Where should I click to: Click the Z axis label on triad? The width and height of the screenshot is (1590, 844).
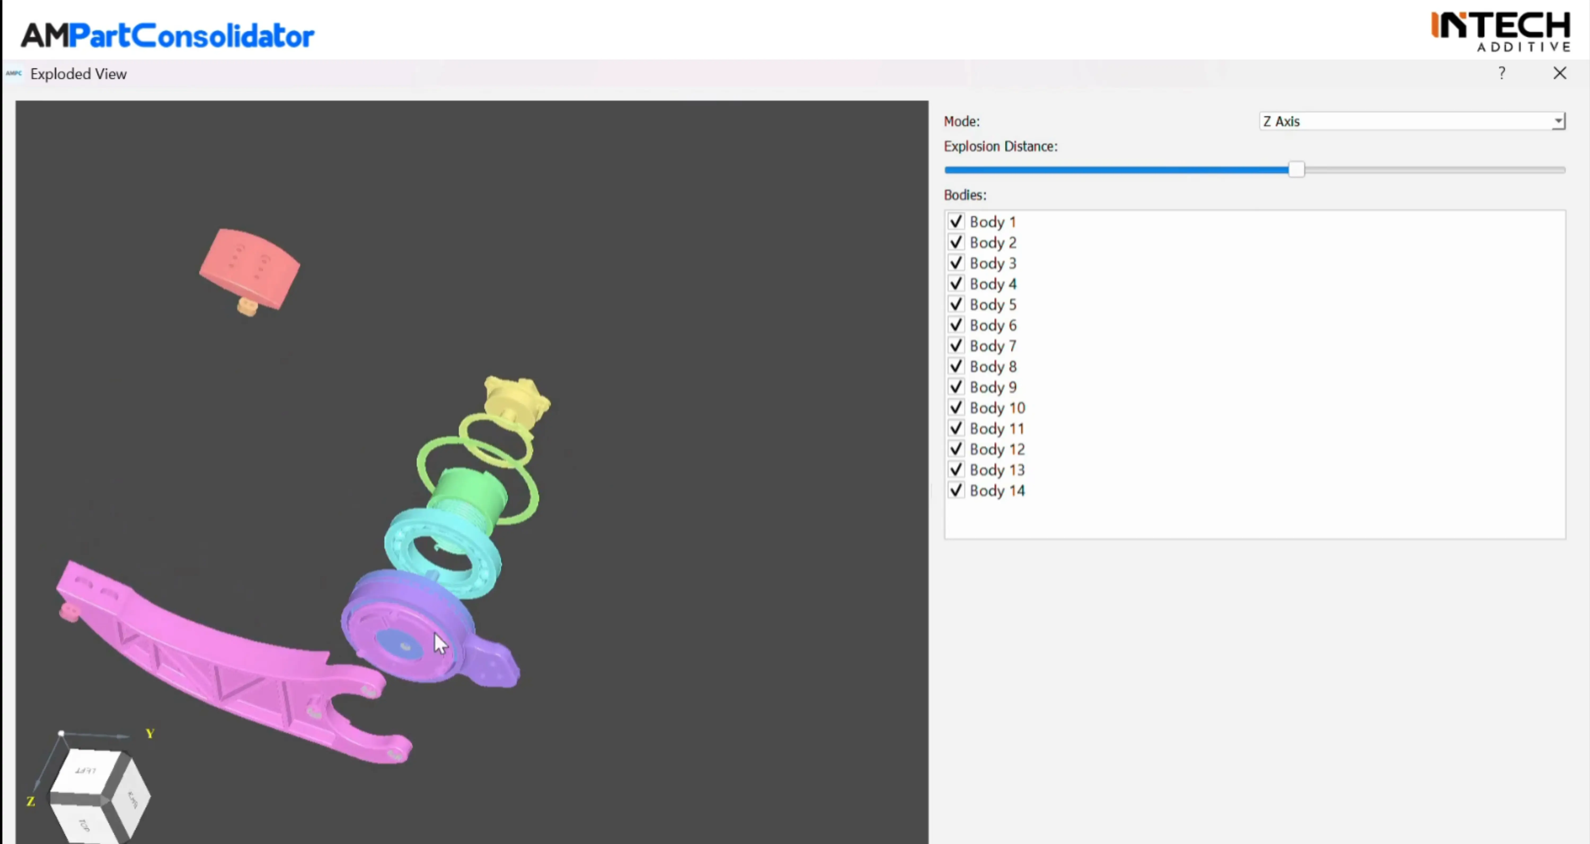pyautogui.click(x=30, y=801)
